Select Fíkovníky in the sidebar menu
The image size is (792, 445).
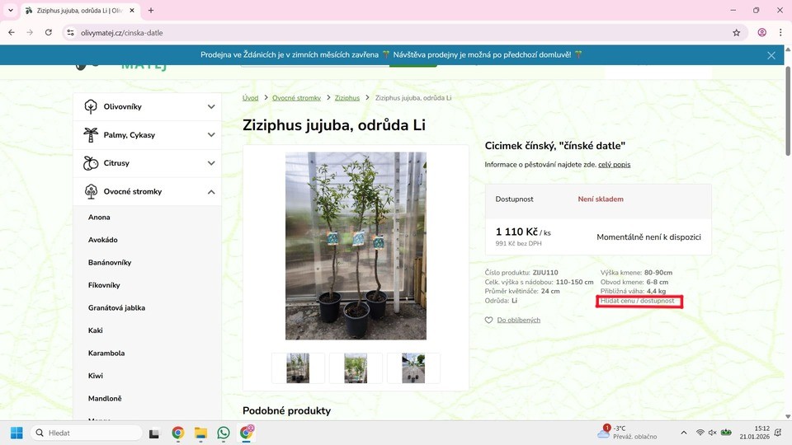(104, 285)
